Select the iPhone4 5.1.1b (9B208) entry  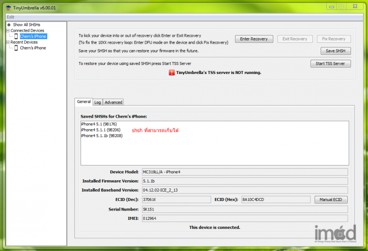pyautogui.click(x=101, y=136)
